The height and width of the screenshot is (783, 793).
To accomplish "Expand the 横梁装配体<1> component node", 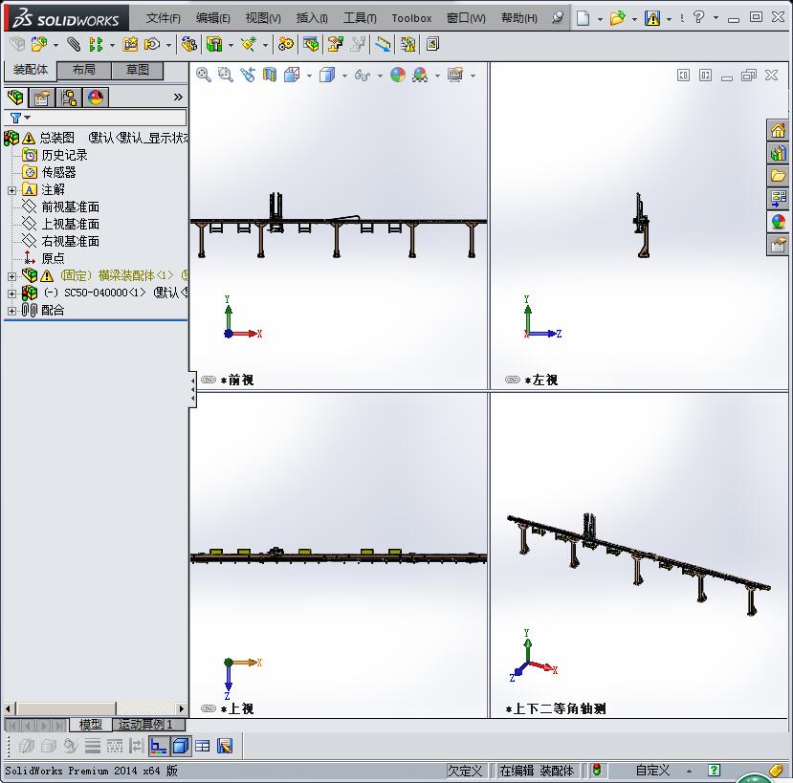I will (11, 276).
